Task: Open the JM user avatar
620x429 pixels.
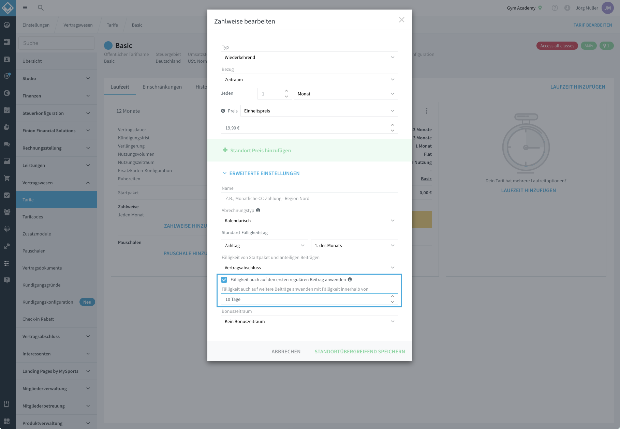Action: point(608,8)
